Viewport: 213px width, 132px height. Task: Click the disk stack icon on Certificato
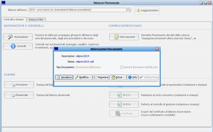click(x=118, y=114)
